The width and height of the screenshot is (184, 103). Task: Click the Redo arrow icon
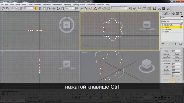coord(7,9)
